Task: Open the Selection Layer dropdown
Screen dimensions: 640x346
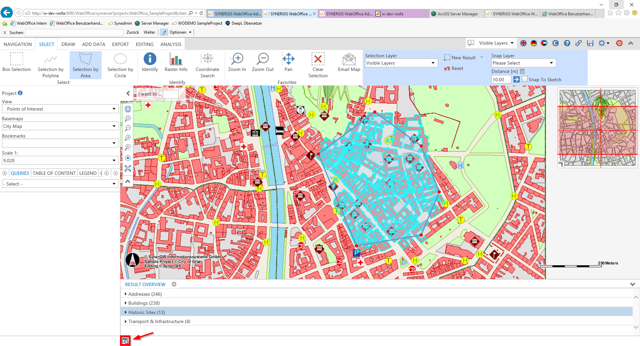Action: [x=401, y=63]
